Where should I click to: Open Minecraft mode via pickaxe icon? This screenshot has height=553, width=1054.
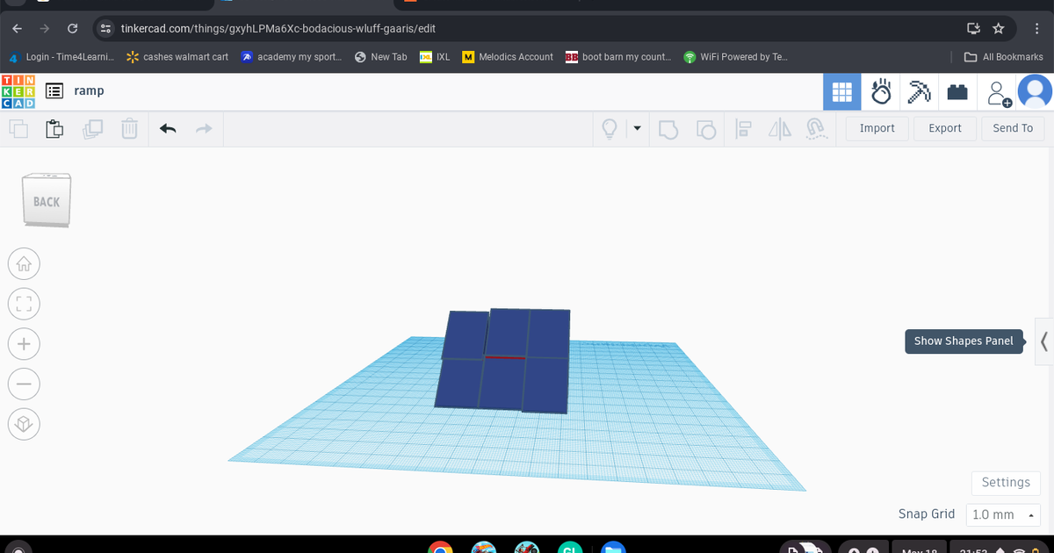click(919, 91)
